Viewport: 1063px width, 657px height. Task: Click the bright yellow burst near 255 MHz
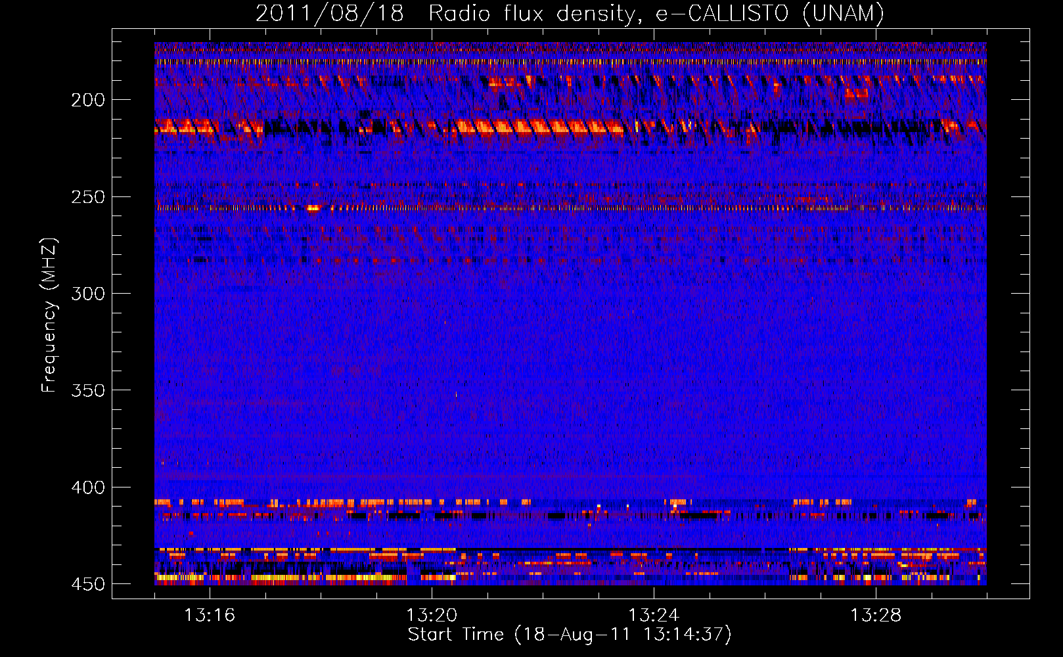[x=313, y=208]
